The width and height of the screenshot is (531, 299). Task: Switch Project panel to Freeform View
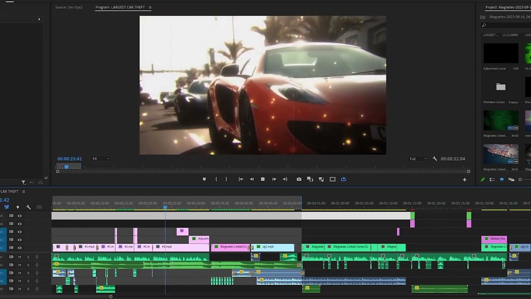tap(512, 180)
